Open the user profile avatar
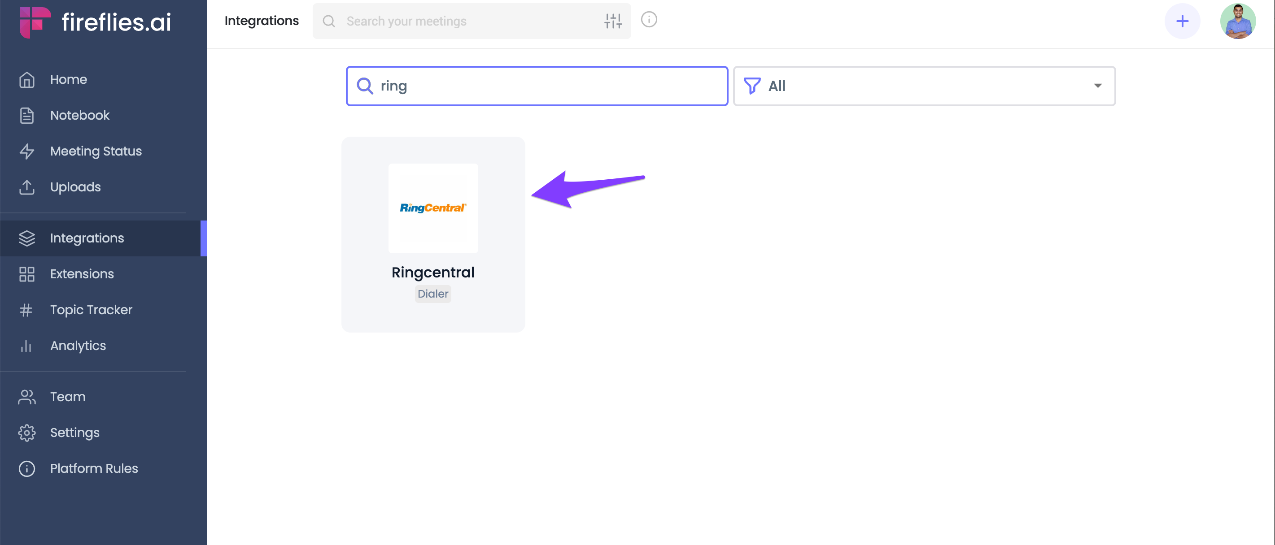 [1237, 21]
